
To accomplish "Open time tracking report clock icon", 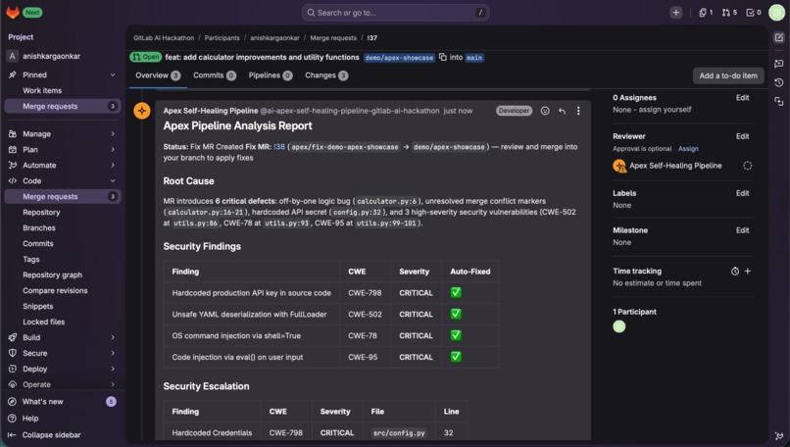I will [x=734, y=272].
